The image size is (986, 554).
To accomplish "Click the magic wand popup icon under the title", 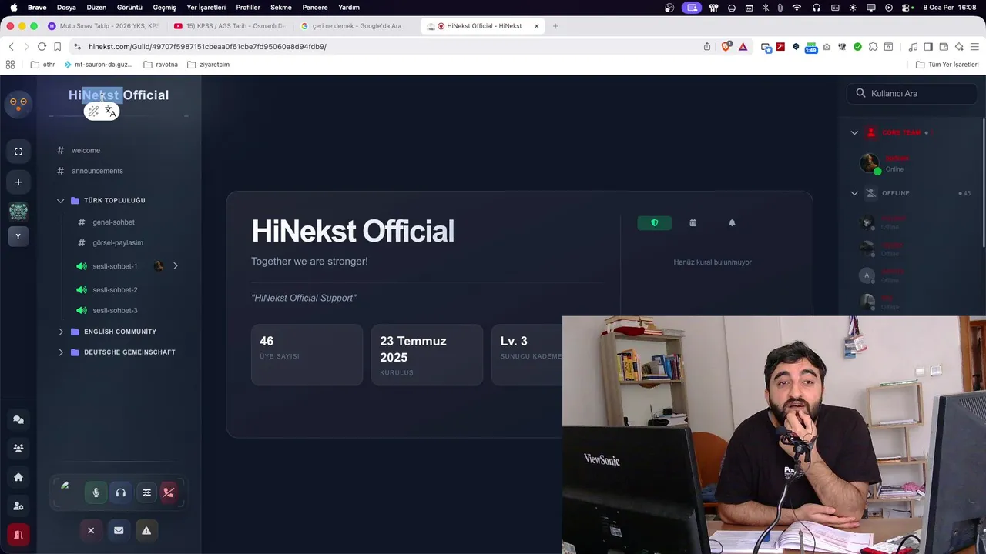I will [x=93, y=112].
